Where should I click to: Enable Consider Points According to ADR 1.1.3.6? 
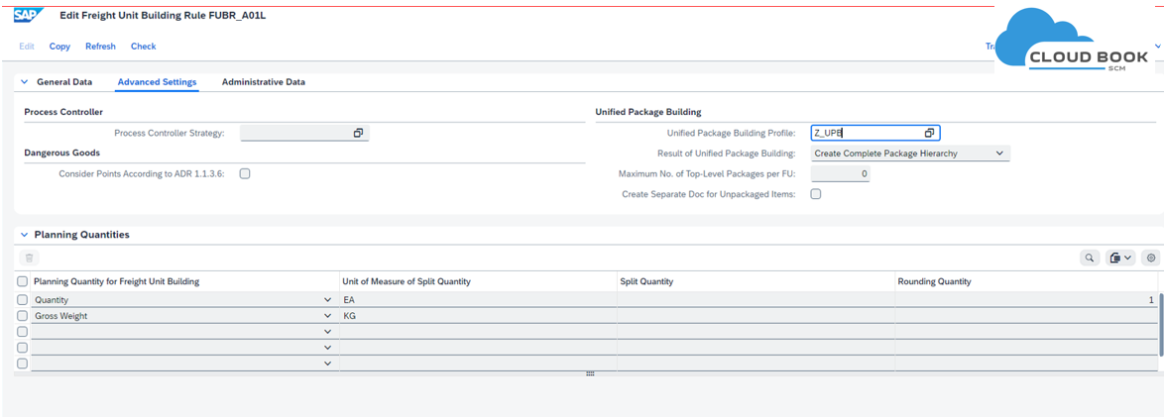pyautogui.click(x=245, y=173)
